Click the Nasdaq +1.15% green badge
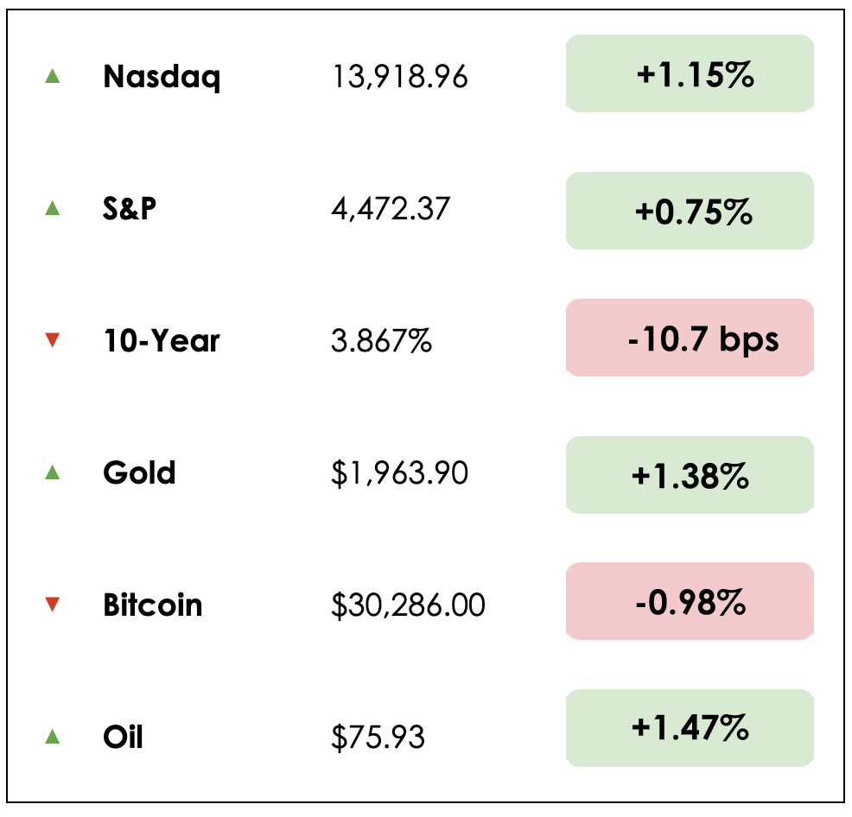The height and width of the screenshot is (817, 852). coord(690,74)
